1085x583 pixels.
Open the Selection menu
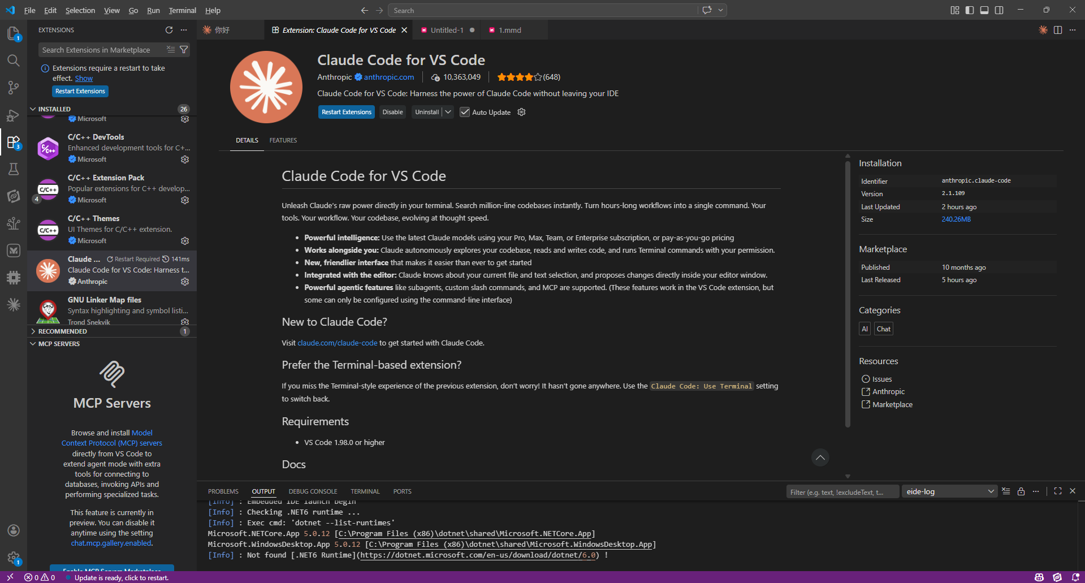80,10
